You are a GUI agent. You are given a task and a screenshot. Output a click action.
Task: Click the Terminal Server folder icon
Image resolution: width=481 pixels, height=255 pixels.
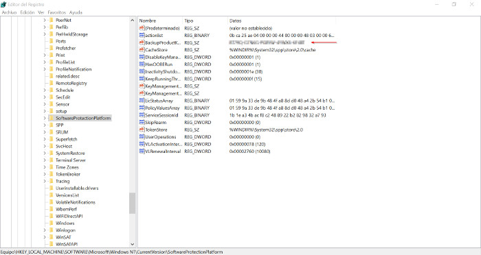click(x=52, y=160)
